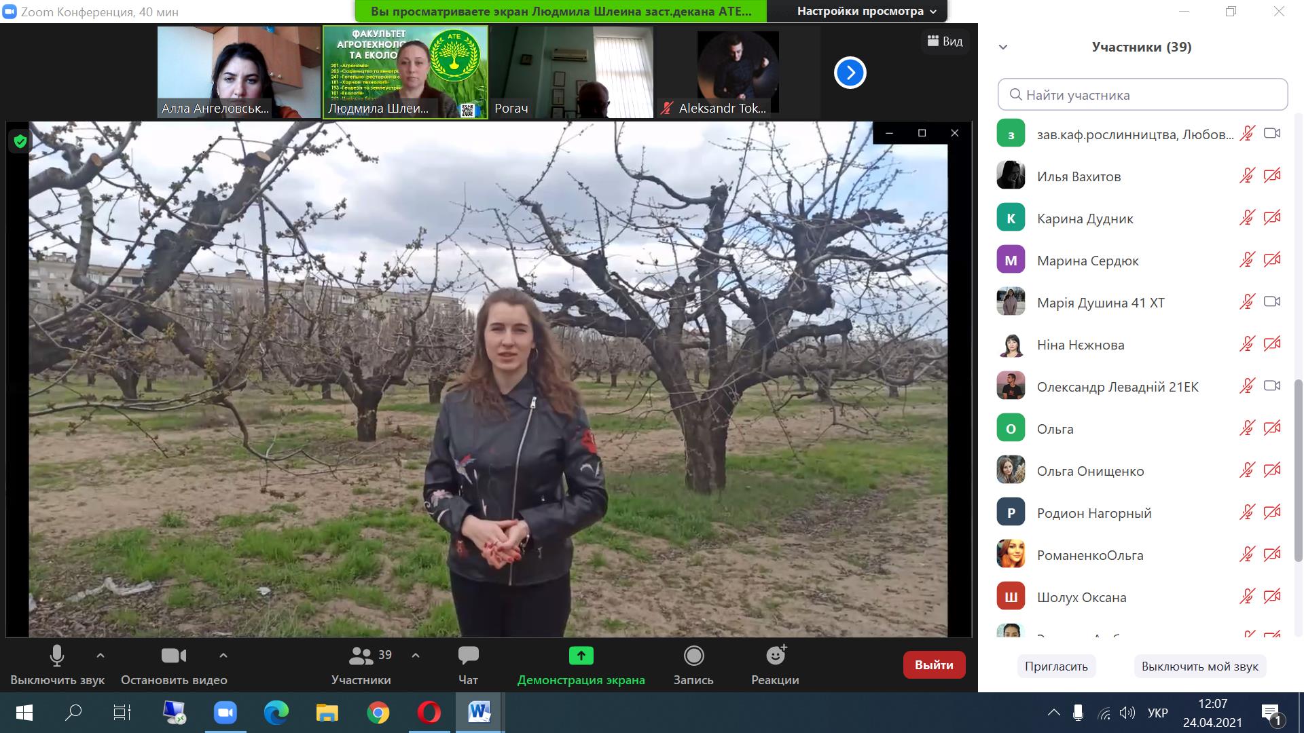The width and height of the screenshot is (1304, 733).
Task: Click Выключить мой звук button
Action: point(1199,666)
